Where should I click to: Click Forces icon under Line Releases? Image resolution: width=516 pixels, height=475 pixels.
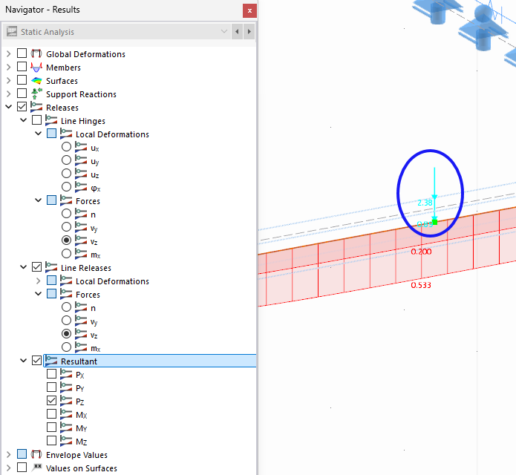tap(66, 294)
